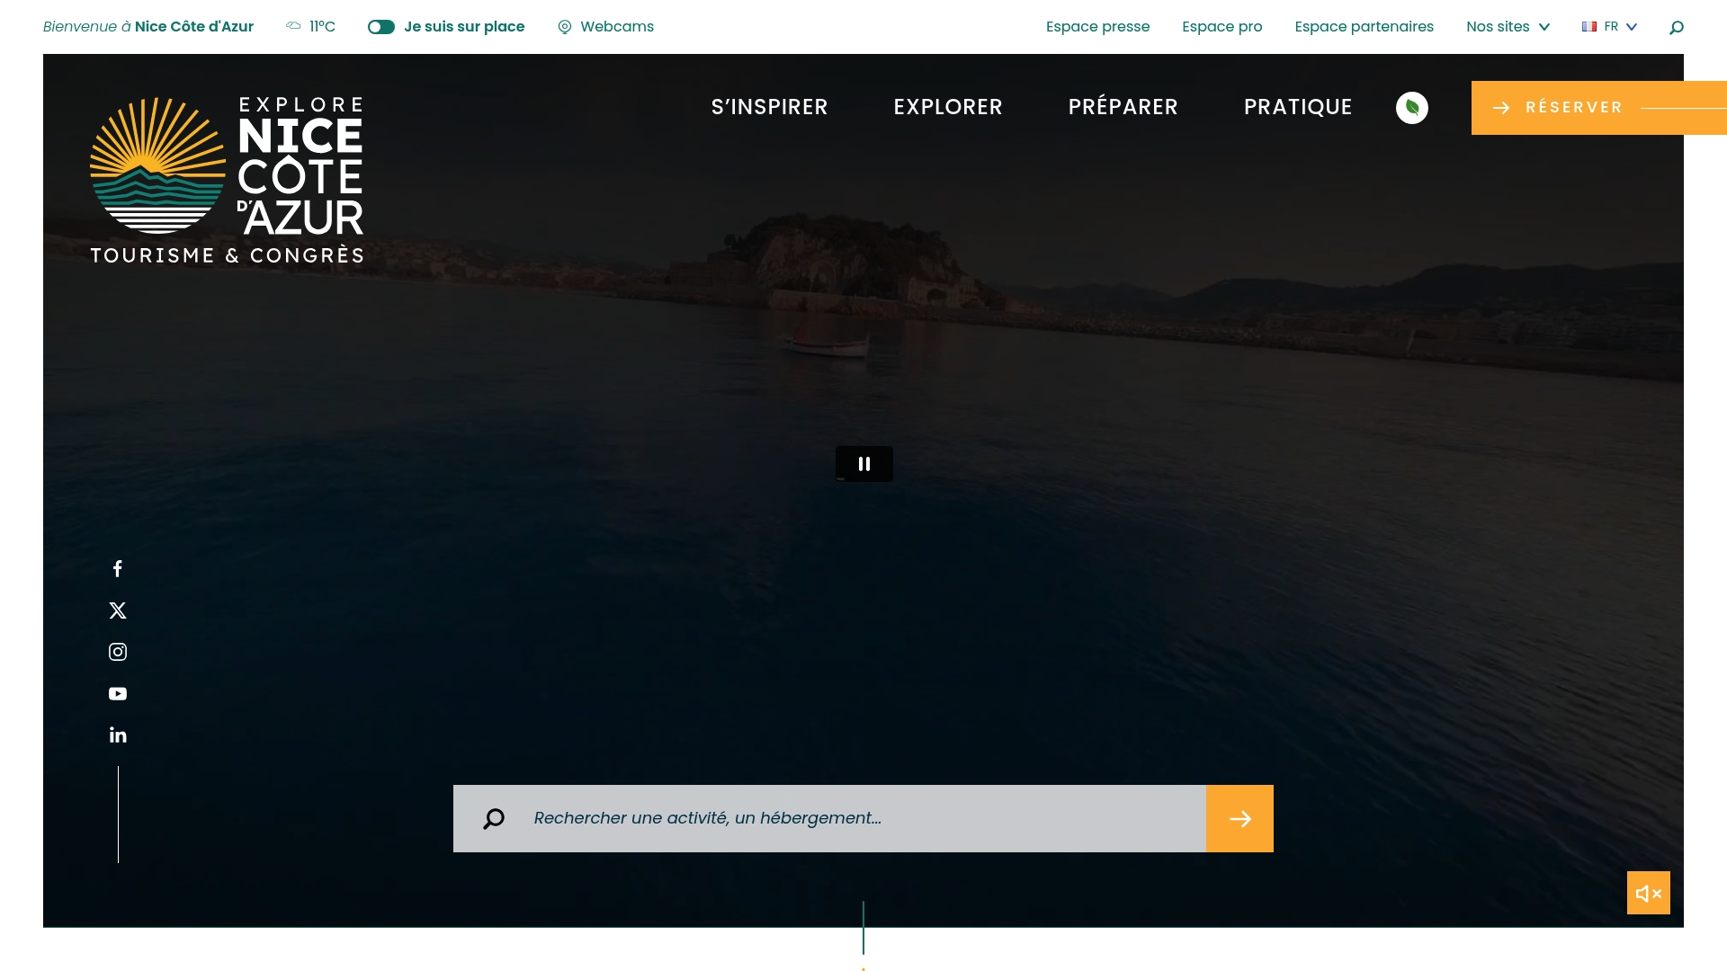1727x971 pixels.
Task: Open the LinkedIn social icon
Action: 118,735
